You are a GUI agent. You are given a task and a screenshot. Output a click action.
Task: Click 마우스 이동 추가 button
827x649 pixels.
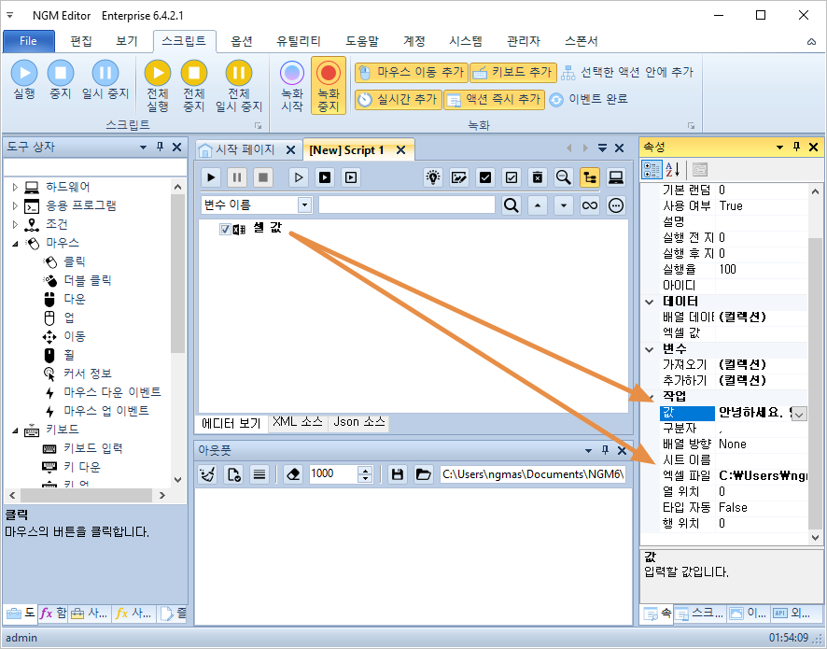point(412,72)
